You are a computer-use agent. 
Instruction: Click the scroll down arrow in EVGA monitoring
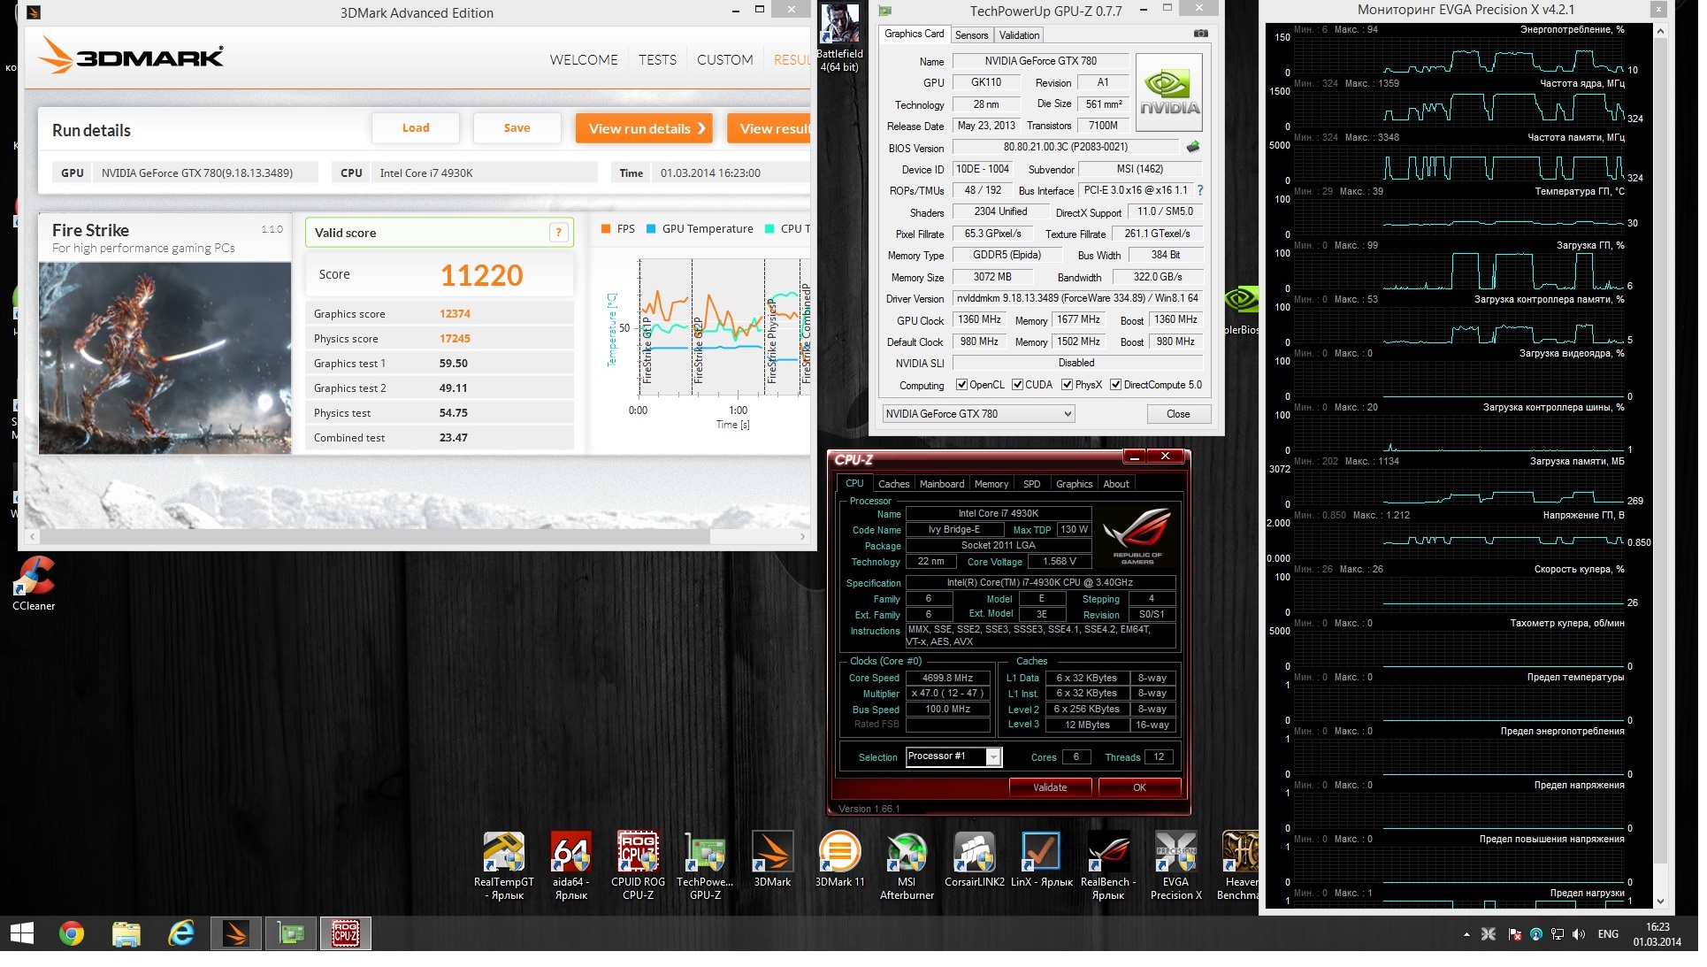(x=1660, y=901)
